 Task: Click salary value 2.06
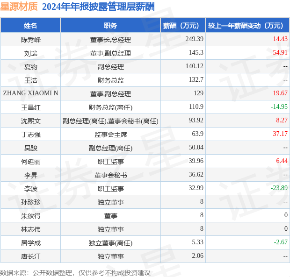click(x=197, y=256)
